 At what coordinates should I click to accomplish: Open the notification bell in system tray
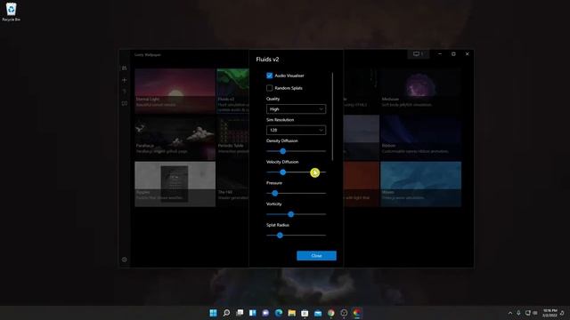coord(562,313)
